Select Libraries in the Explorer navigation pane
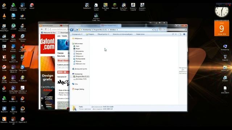This screenshot has width=232, height=130. click(77, 44)
